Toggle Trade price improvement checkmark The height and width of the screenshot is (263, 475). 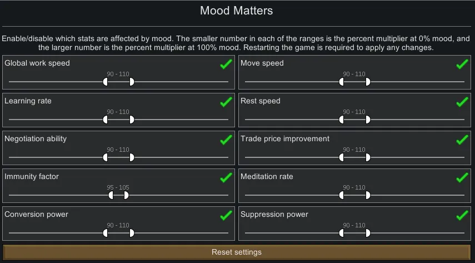[462, 140]
